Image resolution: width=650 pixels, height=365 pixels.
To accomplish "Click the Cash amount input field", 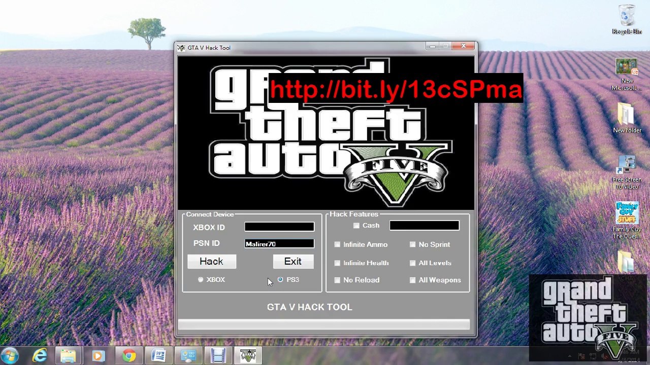I will 425,226.
